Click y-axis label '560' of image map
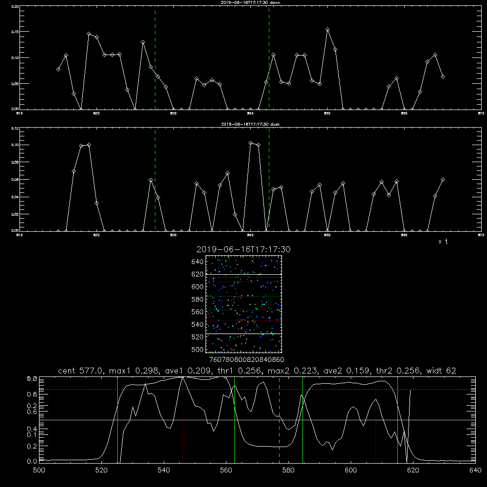 [x=198, y=312]
